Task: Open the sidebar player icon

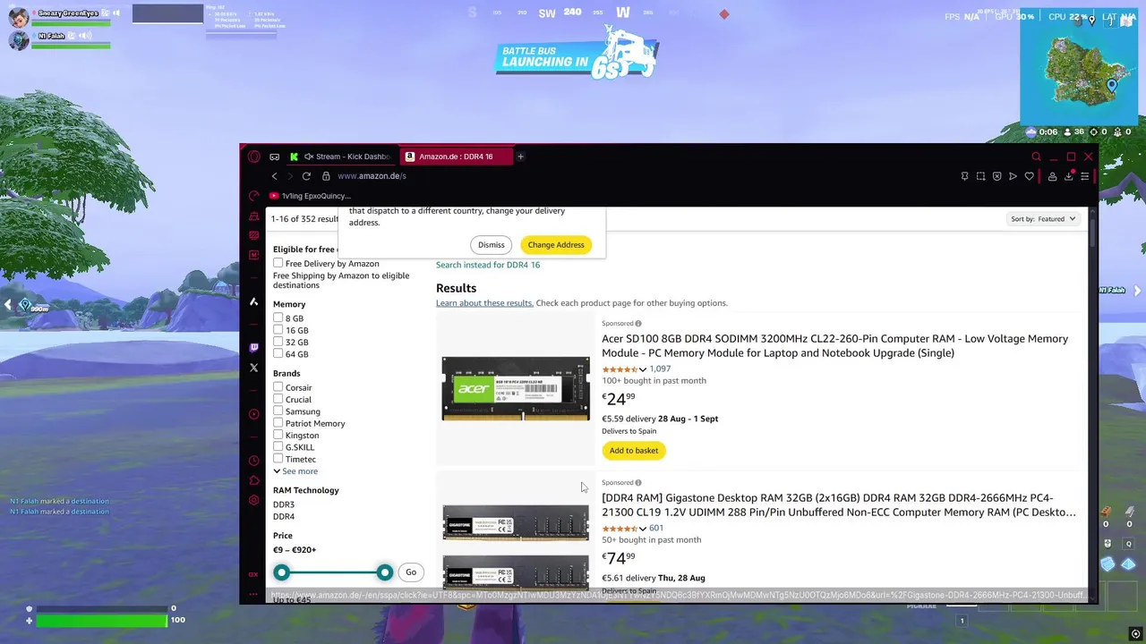Action: pyautogui.click(x=254, y=414)
